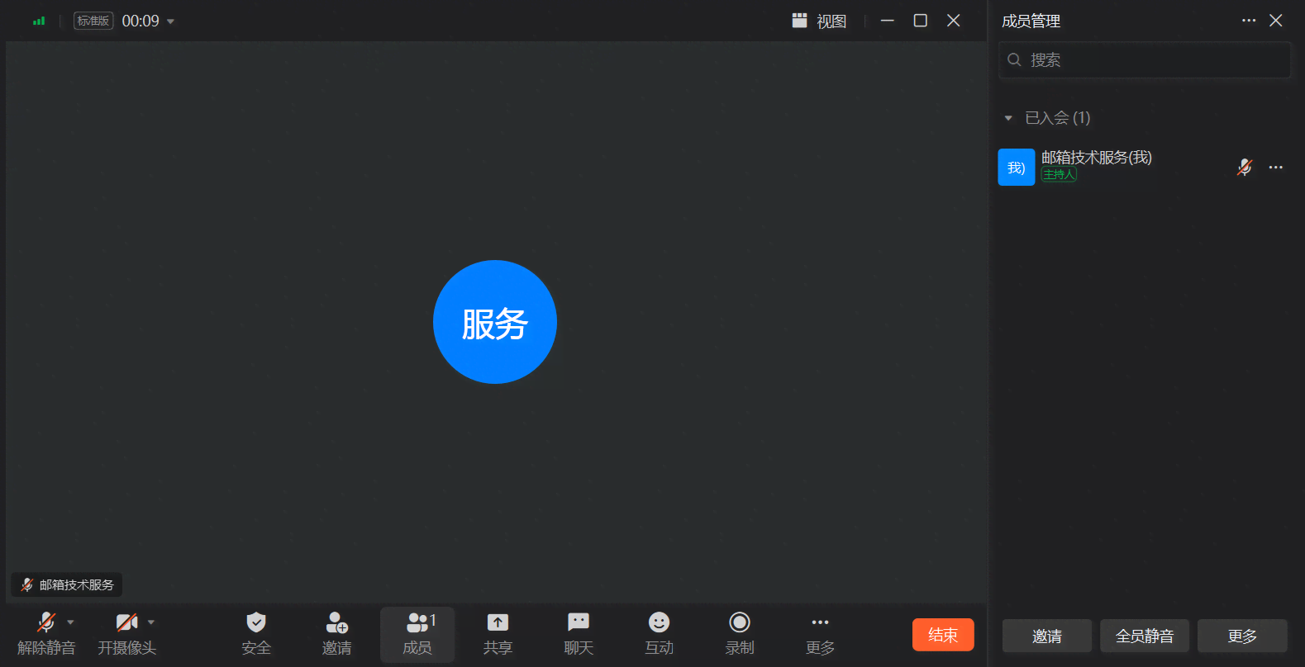Image resolution: width=1305 pixels, height=667 pixels.
Task: Toggle the 成员 members panel
Action: 417,634
